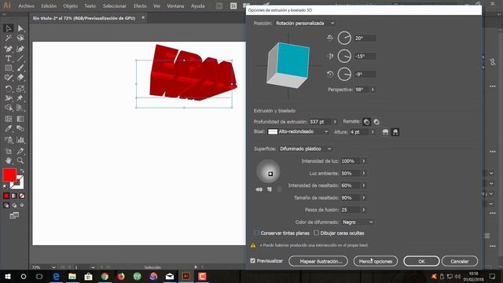This screenshot has height=283, width=503.
Task: Select the Eyedropper tool
Action: (x=9, y=129)
